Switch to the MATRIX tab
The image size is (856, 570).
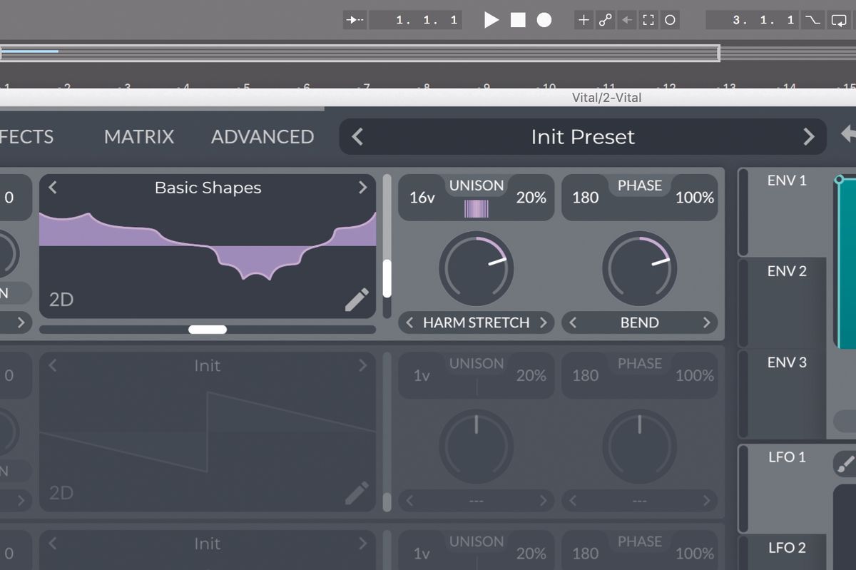139,136
